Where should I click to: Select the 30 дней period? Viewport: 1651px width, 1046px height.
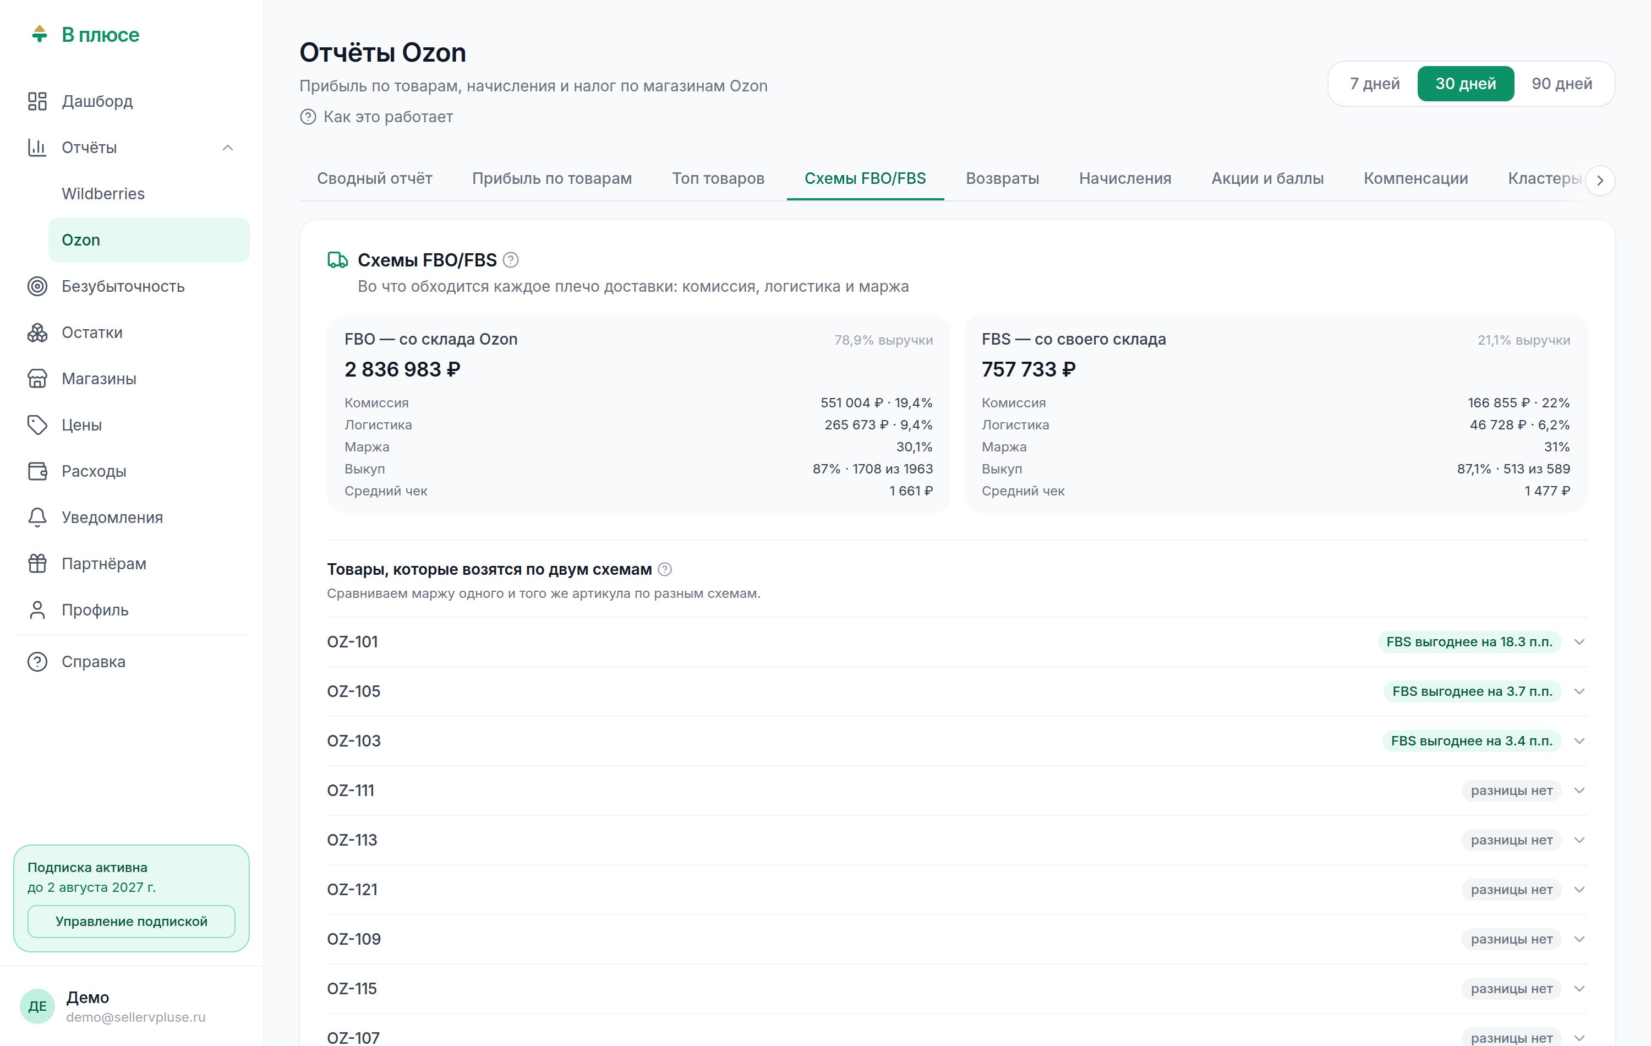pyautogui.click(x=1465, y=84)
